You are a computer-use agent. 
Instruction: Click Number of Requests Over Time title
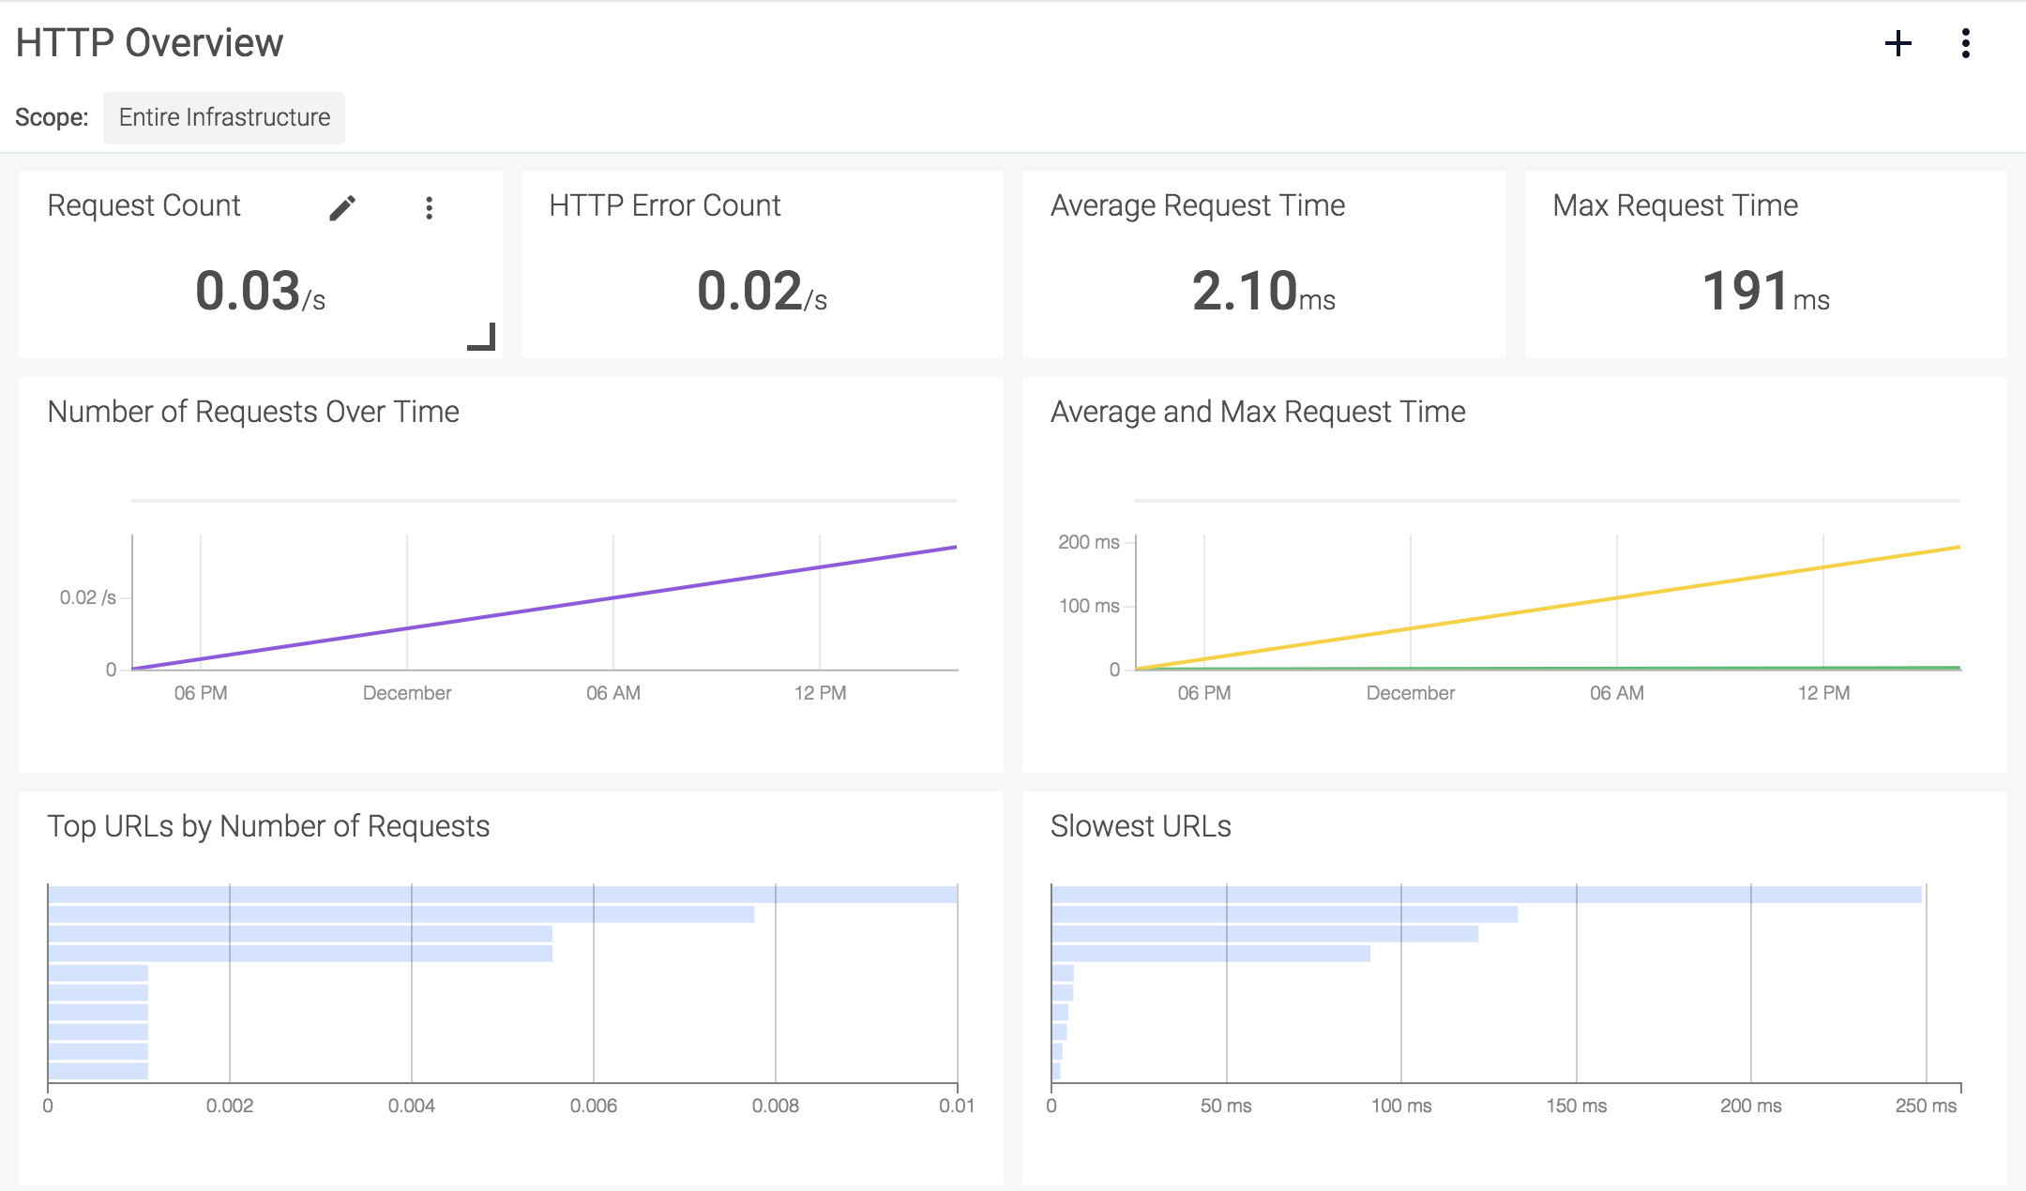pyautogui.click(x=253, y=412)
